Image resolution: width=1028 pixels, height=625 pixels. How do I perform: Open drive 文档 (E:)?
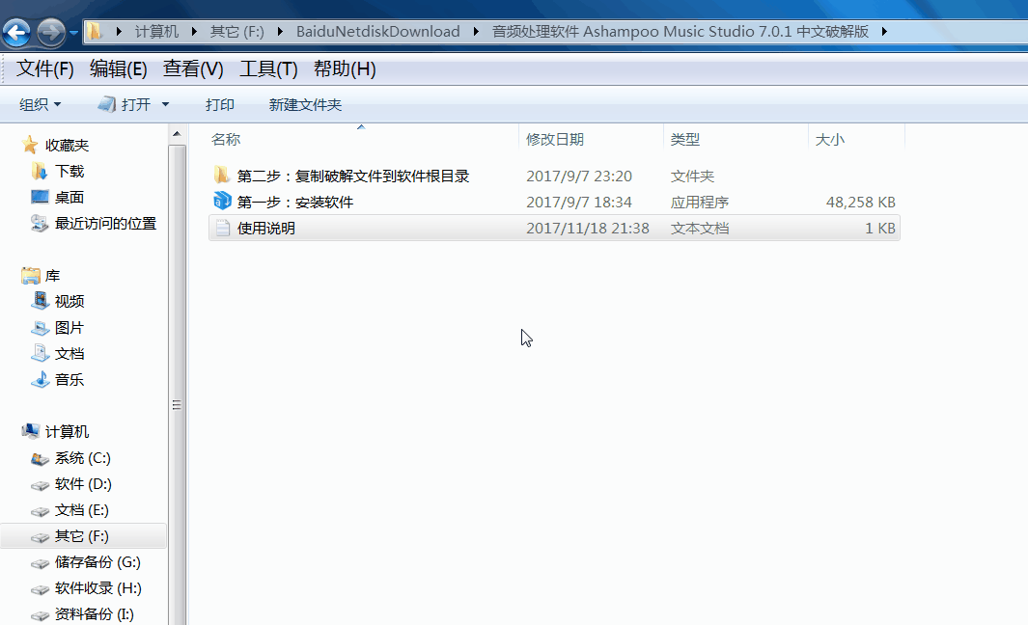pyautogui.click(x=81, y=510)
